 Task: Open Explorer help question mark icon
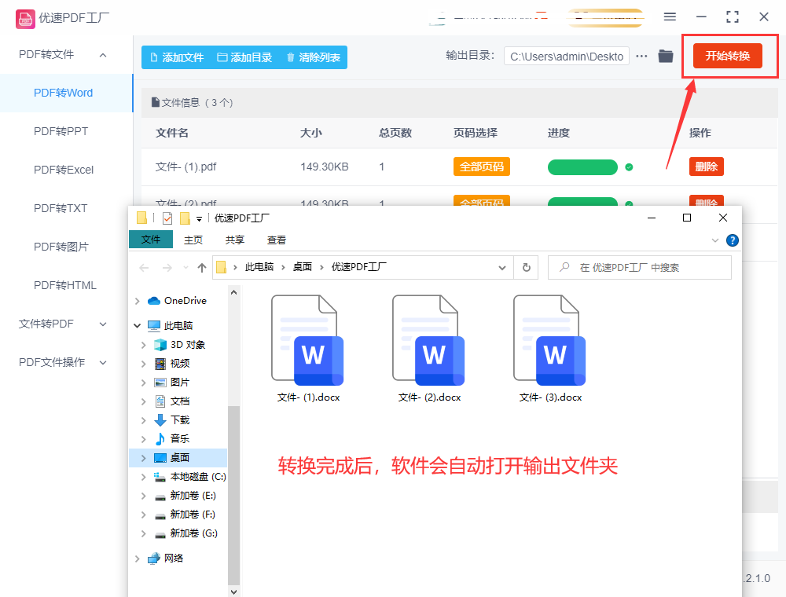pos(733,240)
